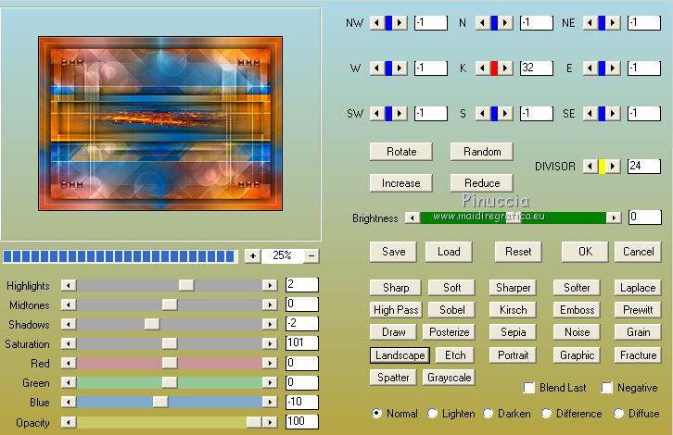Apply the Grayscale preset
The height and width of the screenshot is (435, 673).
click(449, 378)
